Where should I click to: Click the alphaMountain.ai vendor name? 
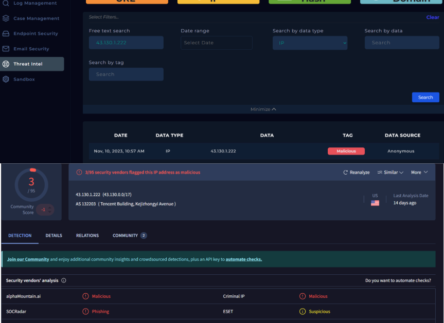click(x=24, y=296)
